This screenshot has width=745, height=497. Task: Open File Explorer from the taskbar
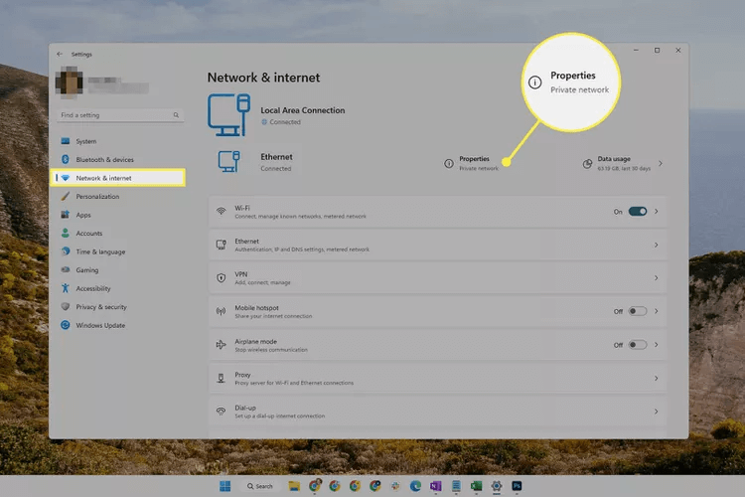[x=294, y=486]
